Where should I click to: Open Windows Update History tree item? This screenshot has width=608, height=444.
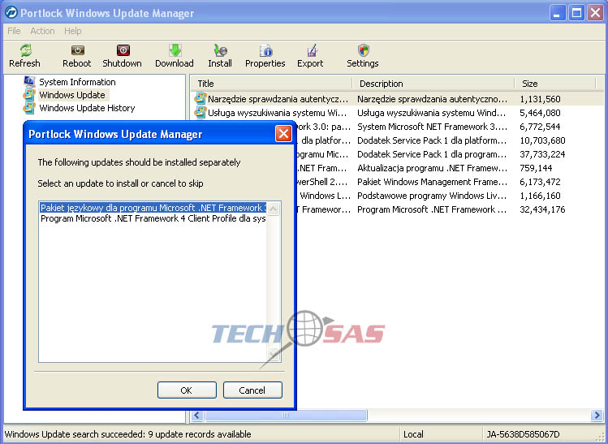(87, 108)
